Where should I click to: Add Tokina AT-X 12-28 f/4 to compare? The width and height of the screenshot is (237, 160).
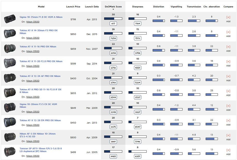(228, 121)
